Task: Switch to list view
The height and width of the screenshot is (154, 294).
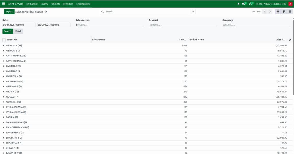Action: tap(278, 12)
